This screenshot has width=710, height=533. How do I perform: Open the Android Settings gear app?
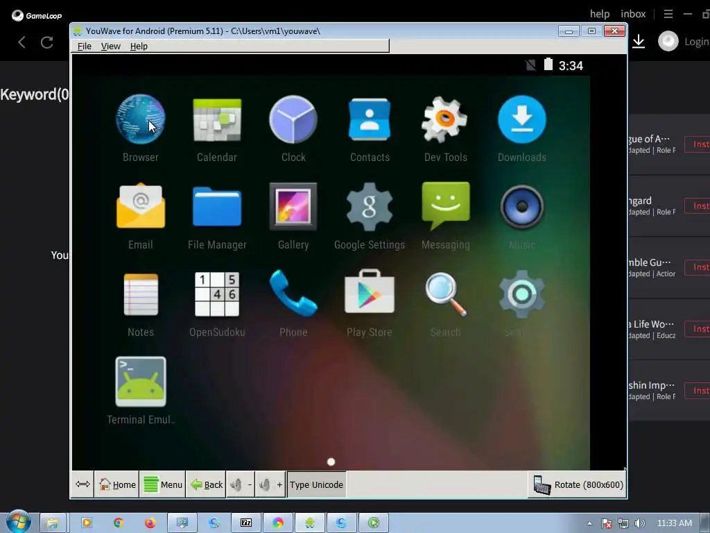tap(522, 294)
